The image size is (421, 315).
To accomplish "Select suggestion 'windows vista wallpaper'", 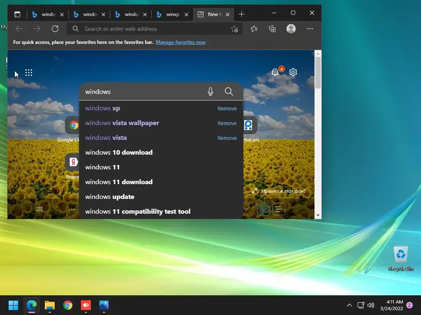I will coord(161,123).
